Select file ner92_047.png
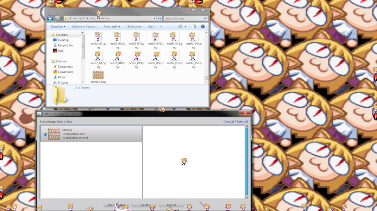 coord(98,60)
